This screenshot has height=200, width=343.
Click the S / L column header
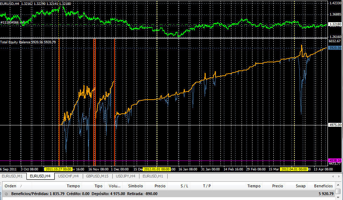(185, 186)
